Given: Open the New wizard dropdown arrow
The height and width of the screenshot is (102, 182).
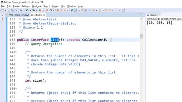Looking at the screenshot, I should coord(6,10).
